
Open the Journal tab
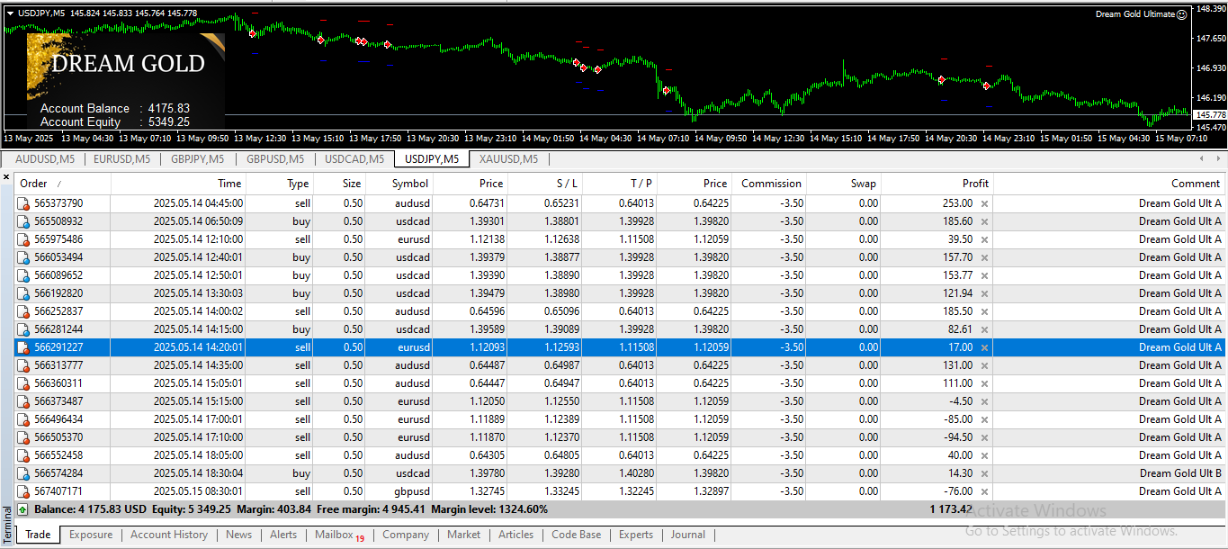(x=688, y=535)
